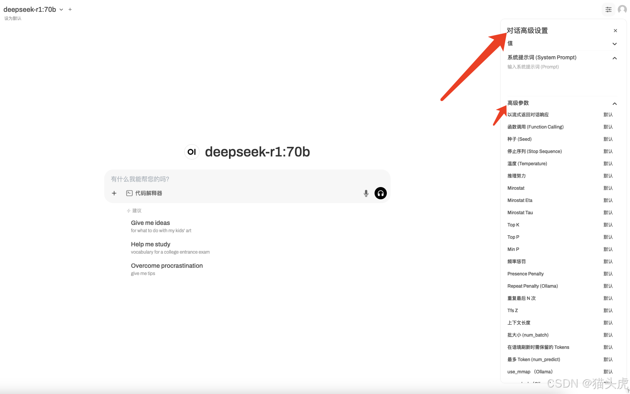This screenshot has height=394, width=630.
Task: Toggle 停止序列 (Stop Sequence) default value
Action: pyautogui.click(x=608, y=151)
